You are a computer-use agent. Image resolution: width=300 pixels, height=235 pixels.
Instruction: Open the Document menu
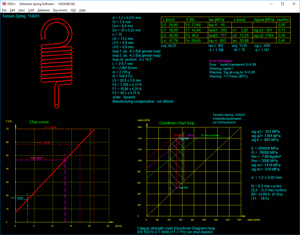point(60,10)
